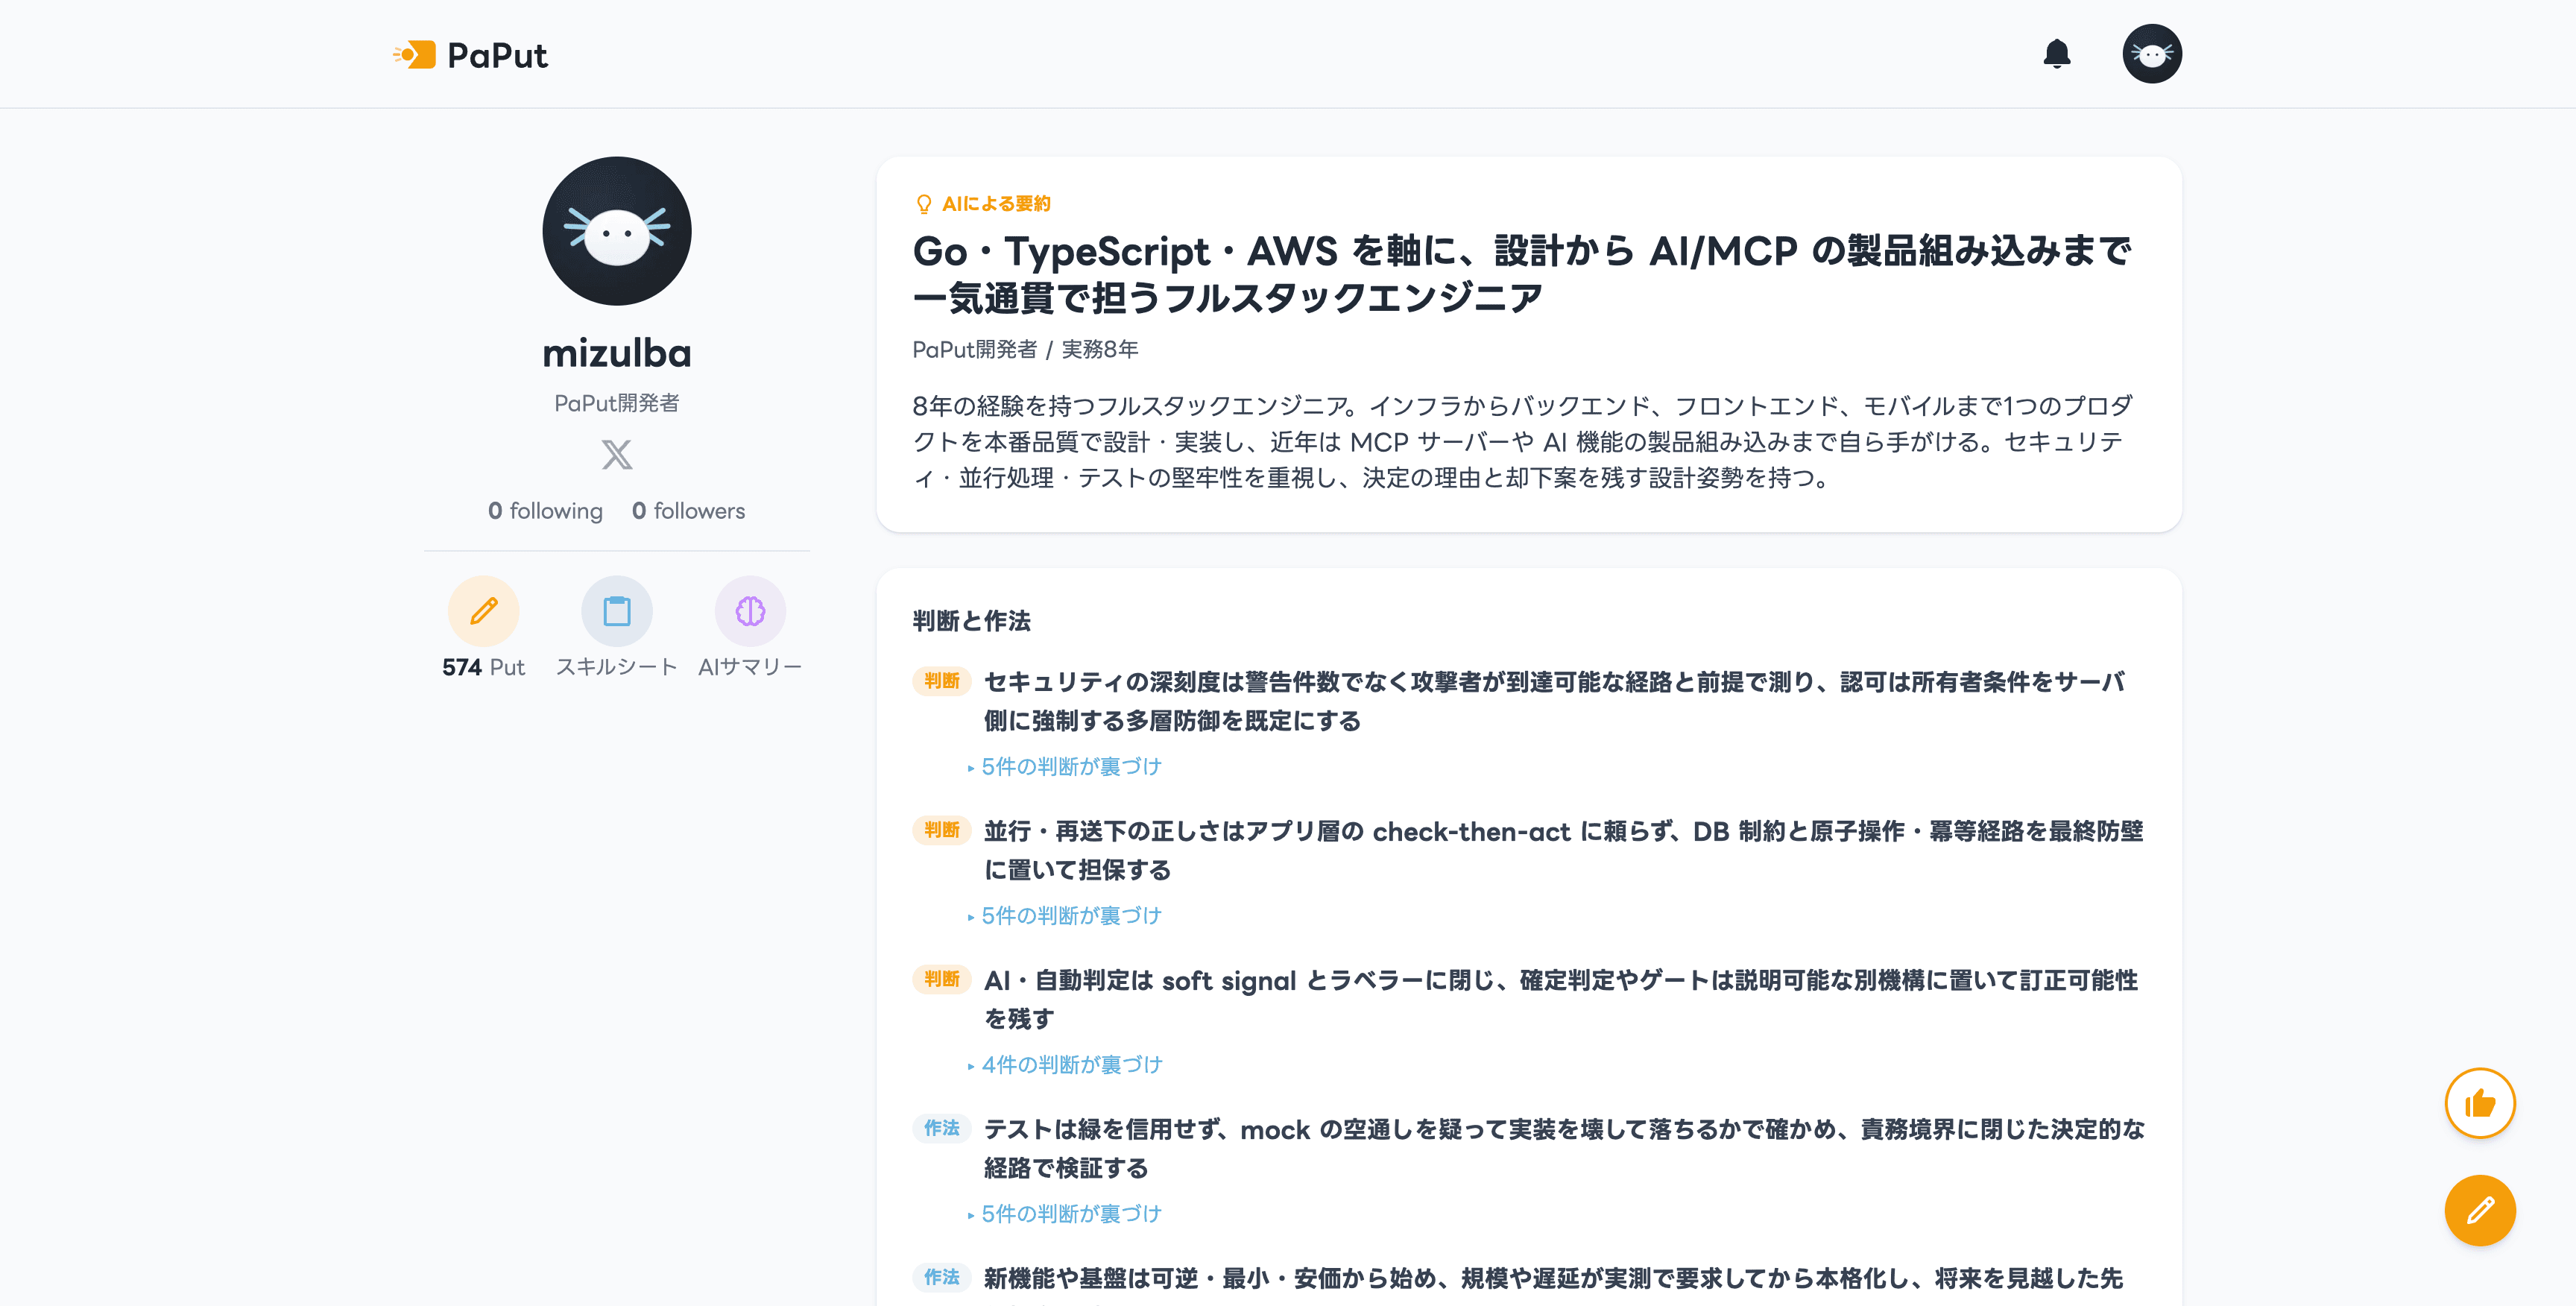Expand 5件の判断が裏づけ under the check-then-act judgment
This screenshot has width=2576, height=1306.
pos(1065,916)
